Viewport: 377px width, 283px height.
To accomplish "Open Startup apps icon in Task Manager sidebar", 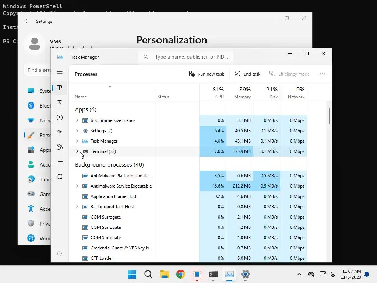I will (60, 132).
